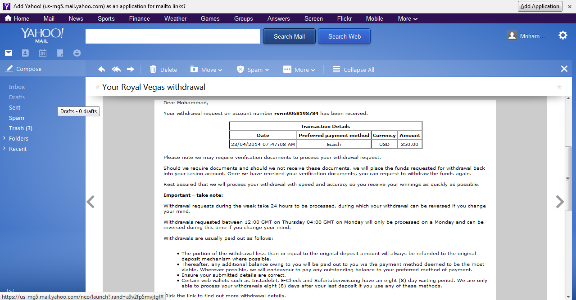
Task: Open Flickr in the Yahoo navigation bar
Action: [345, 18]
